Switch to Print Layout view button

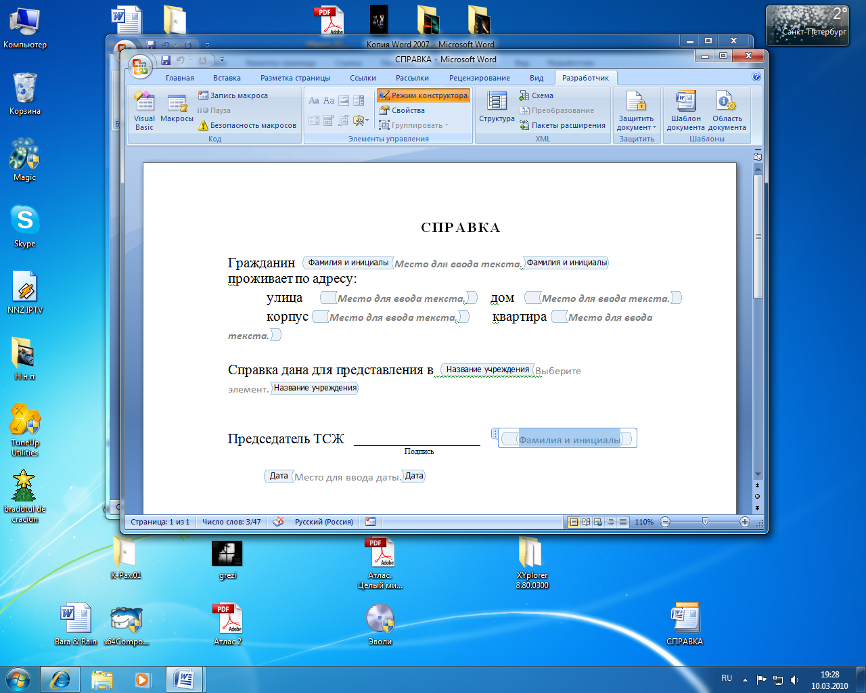(x=574, y=522)
